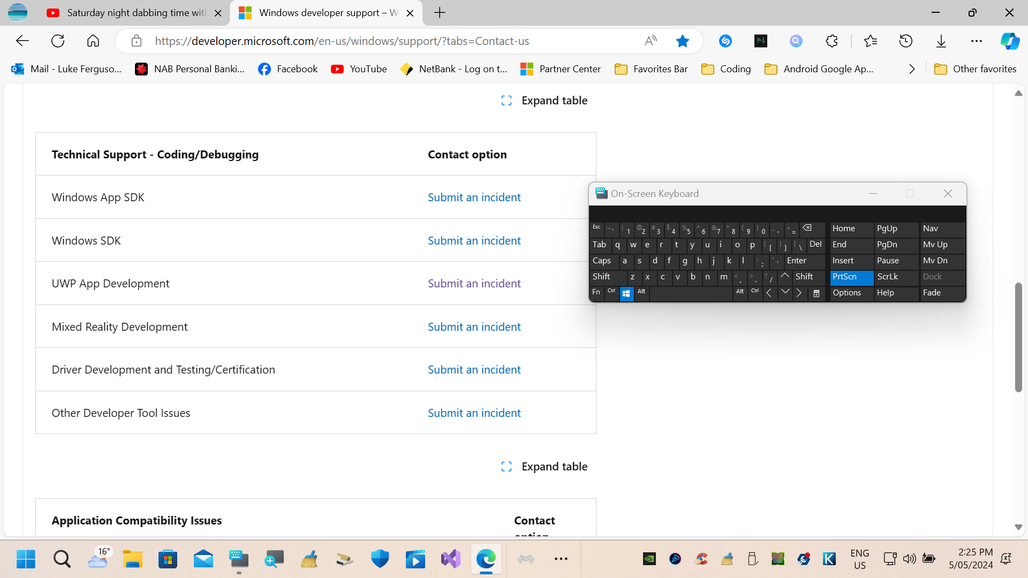Toggle the favorites star for this page
Screen dimensions: 1028x578
683,41
